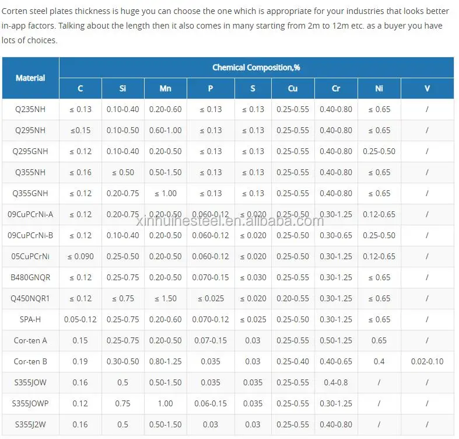Select the Chemical Composition,% header cell
Viewport: 459px width, 439px height.
(x=256, y=67)
